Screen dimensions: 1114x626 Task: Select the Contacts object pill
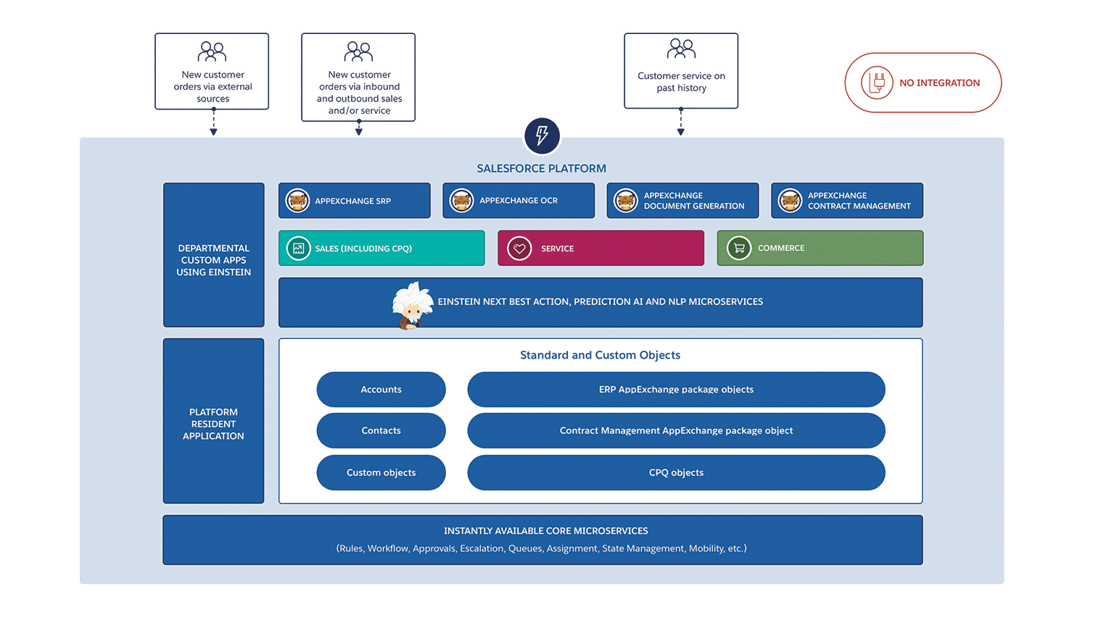[381, 431]
